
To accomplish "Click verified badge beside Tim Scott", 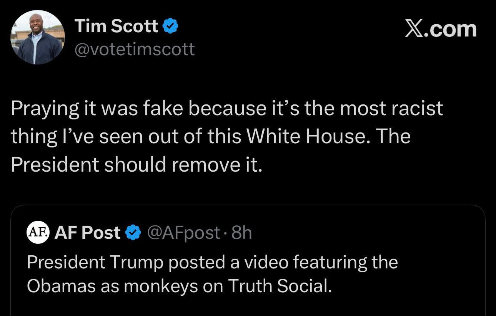I will click(x=170, y=26).
